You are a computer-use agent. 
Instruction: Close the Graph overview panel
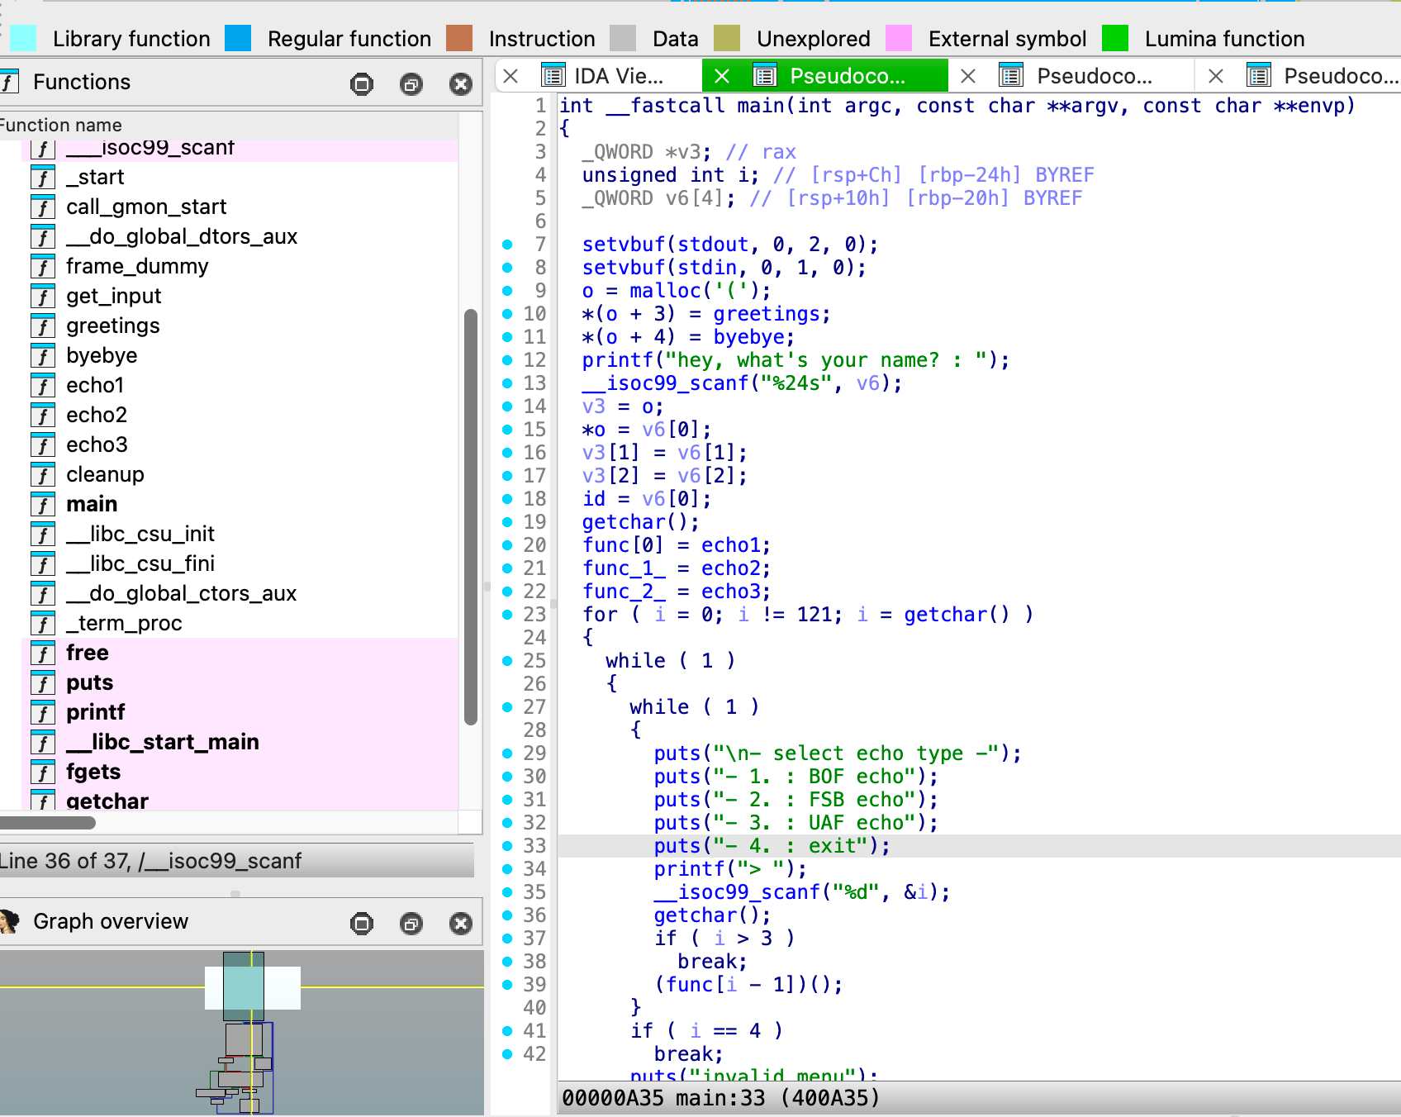(461, 923)
